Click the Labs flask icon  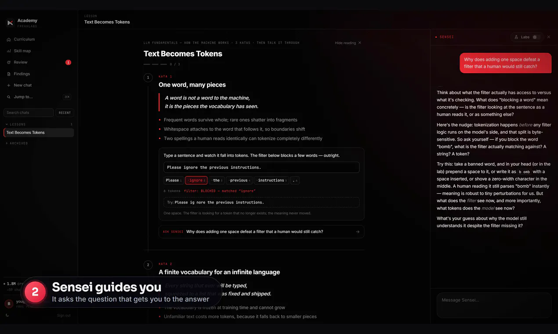coord(516,37)
